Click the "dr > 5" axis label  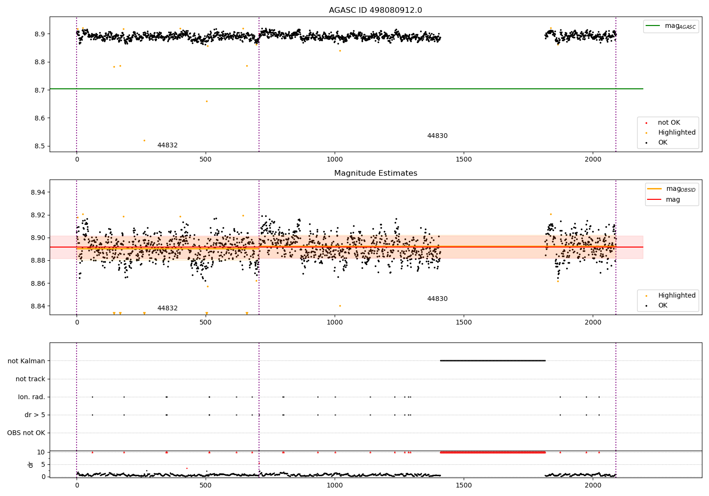point(35,415)
